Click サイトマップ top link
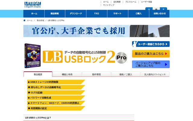 point(109,5)
